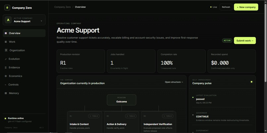Click the CONTINUE governor text
Viewport: 267px width, 133px height.
(x=202, y=116)
